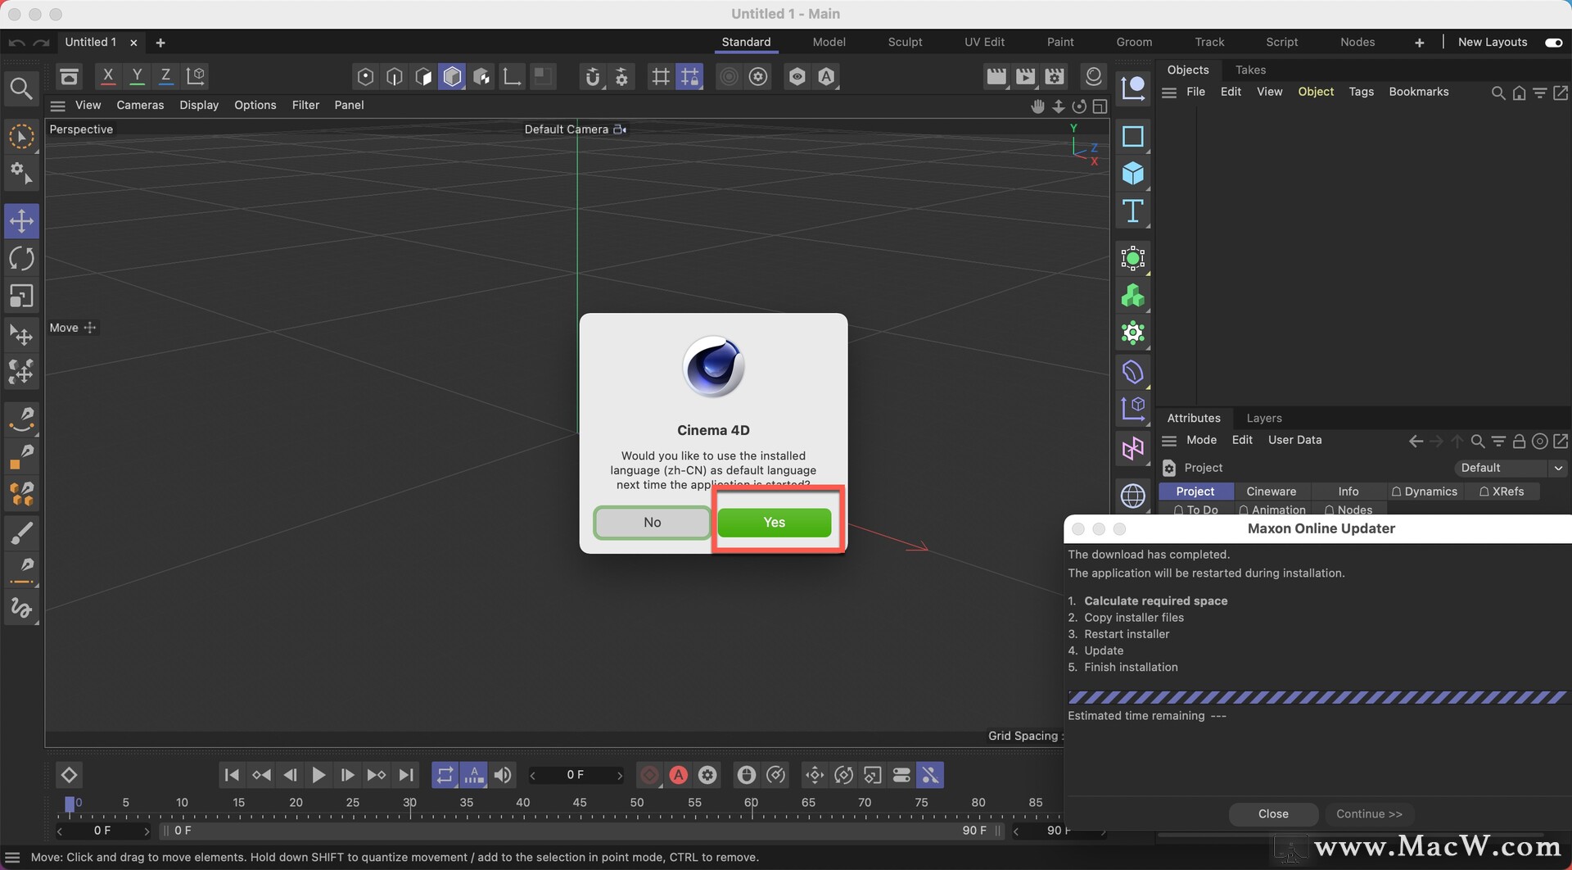The image size is (1572, 870).
Task: Open the green Cloner generator icon
Action: [1133, 296]
